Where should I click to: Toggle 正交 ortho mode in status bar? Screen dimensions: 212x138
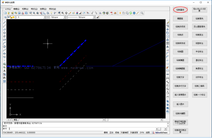[x=111, y=133]
